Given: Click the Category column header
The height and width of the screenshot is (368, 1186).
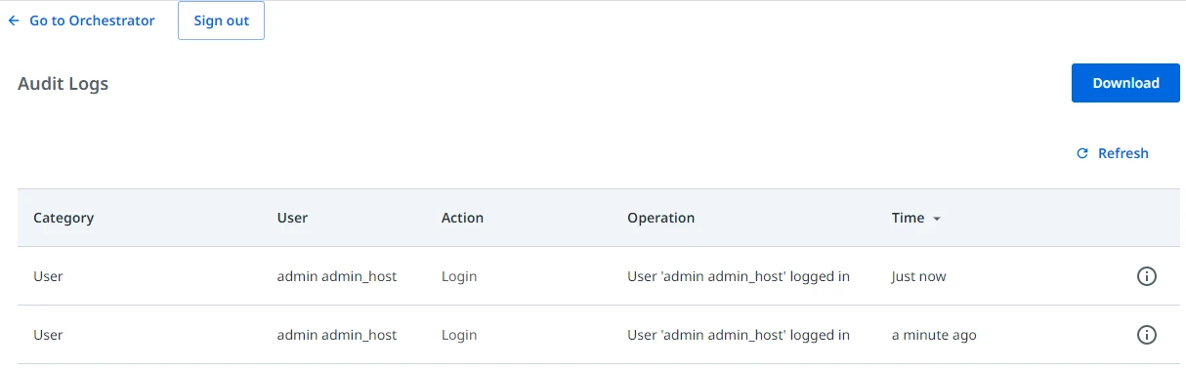Looking at the screenshot, I should click(x=64, y=218).
